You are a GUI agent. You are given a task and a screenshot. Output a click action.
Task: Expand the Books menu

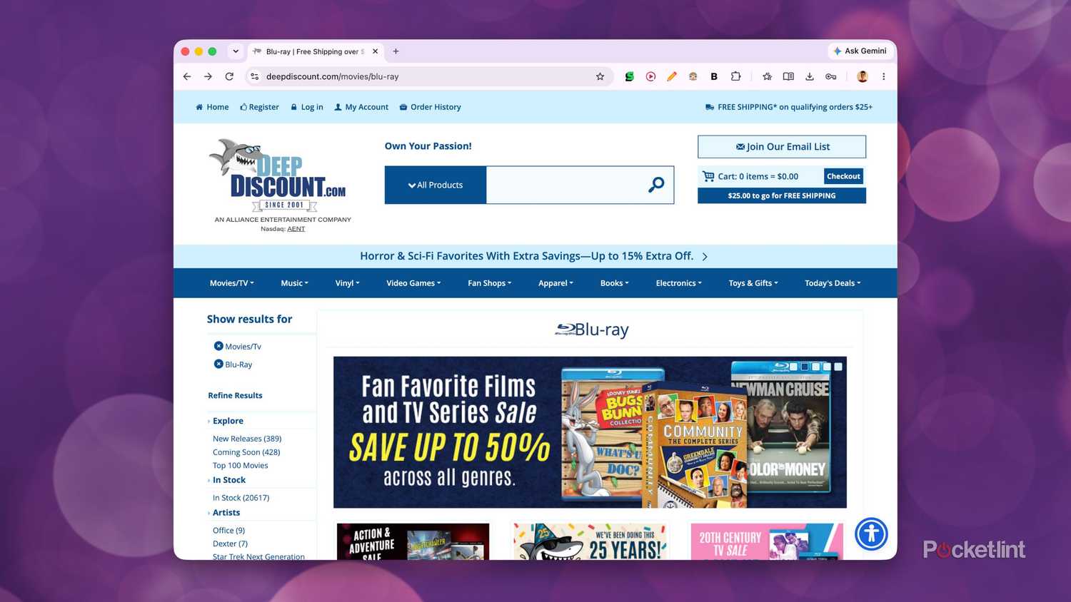[x=614, y=283]
